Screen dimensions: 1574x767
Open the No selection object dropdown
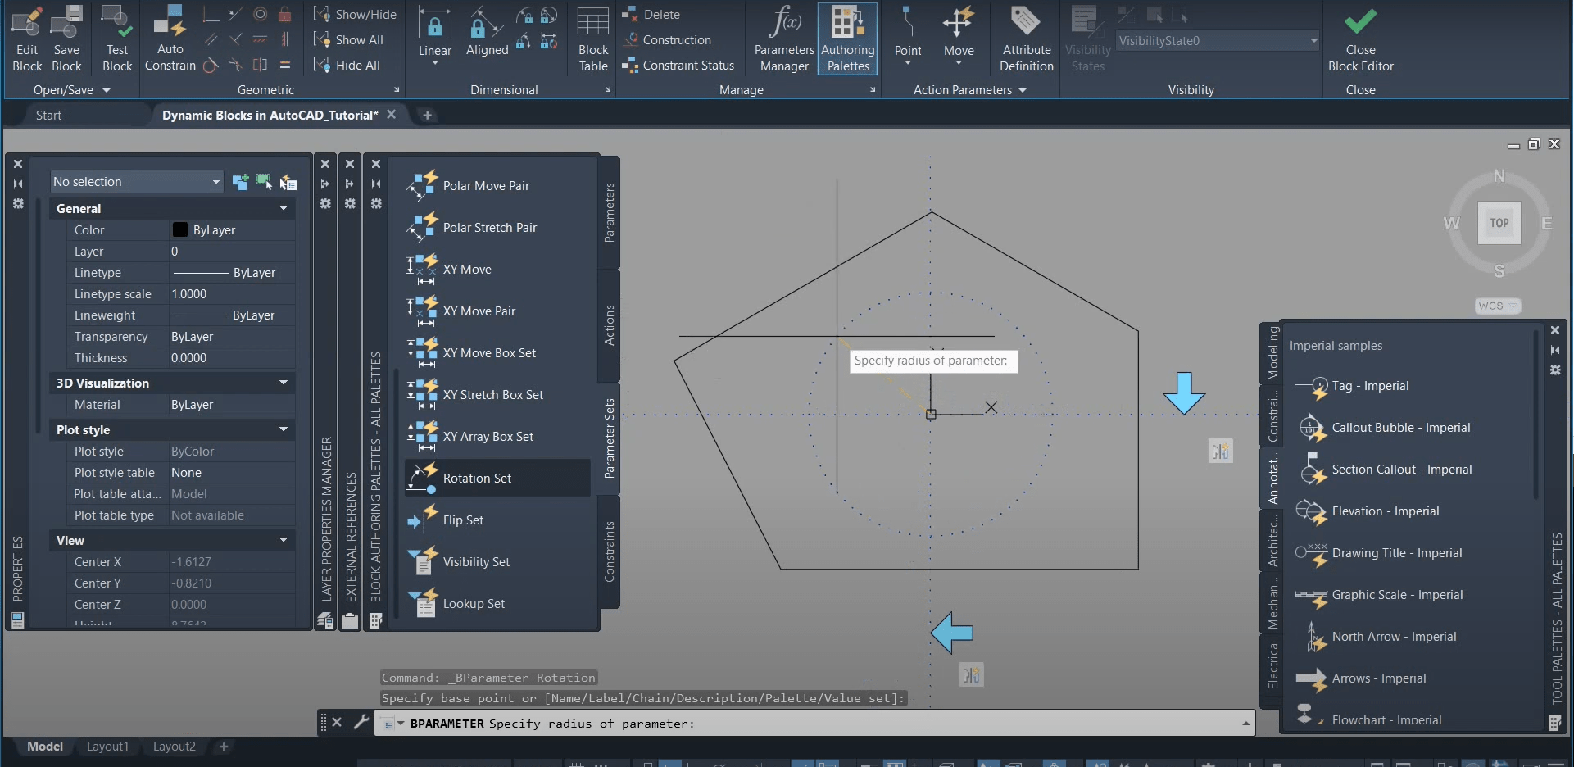(x=215, y=181)
